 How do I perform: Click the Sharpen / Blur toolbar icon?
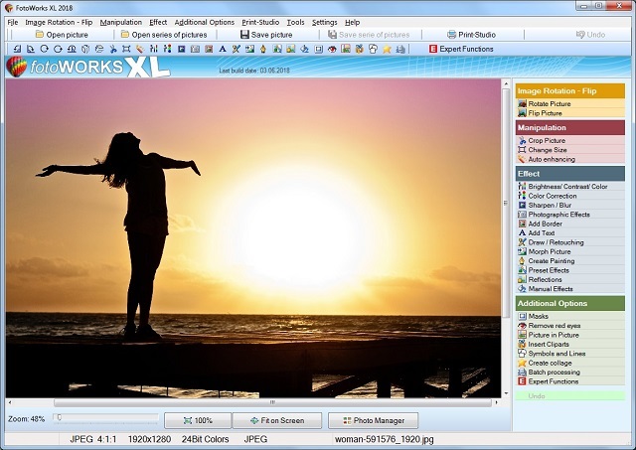coord(181,49)
